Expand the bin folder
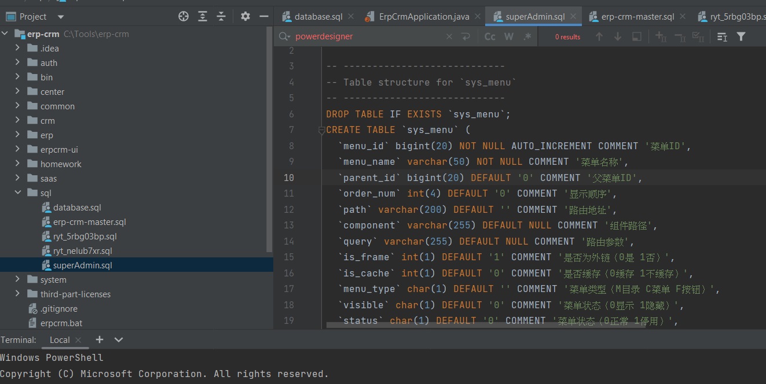Viewport: 766px width, 384px height. coord(18,77)
